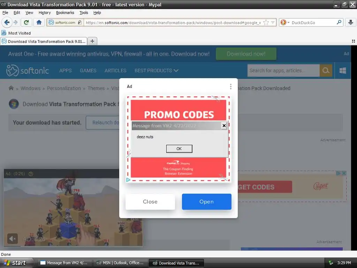
Task: Open the File menu
Action: tap(5, 13)
